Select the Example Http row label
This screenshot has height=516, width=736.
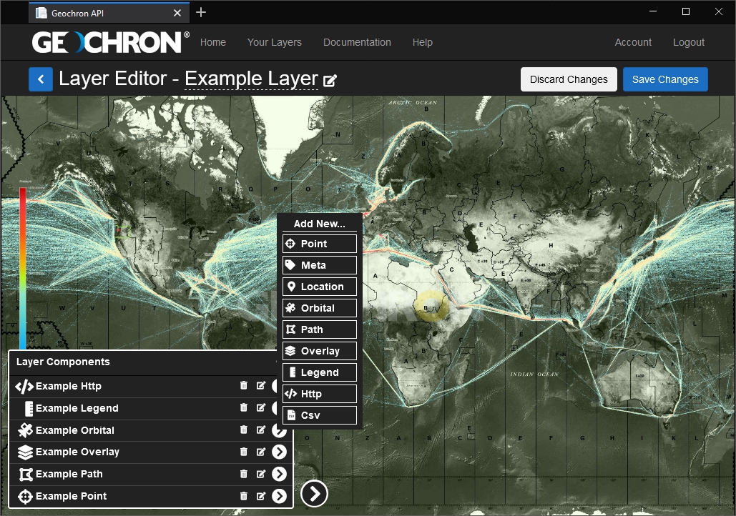point(69,386)
